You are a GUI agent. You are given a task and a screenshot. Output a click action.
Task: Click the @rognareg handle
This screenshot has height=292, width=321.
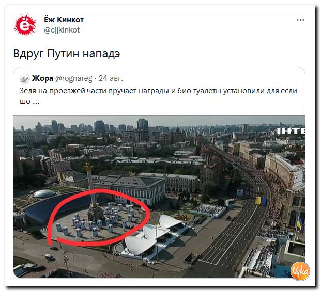[74, 78]
